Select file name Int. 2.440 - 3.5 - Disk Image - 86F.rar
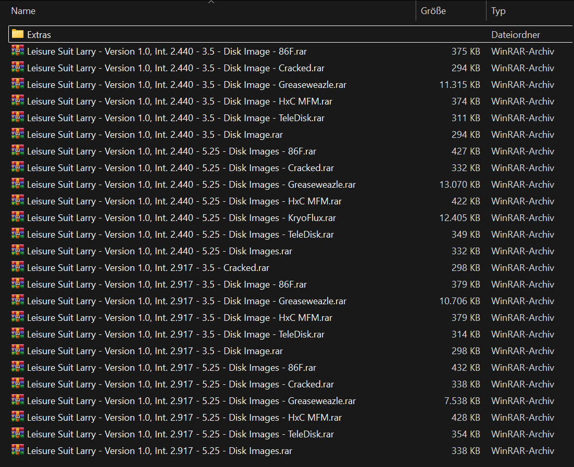Screen dimensions: 574x467 [167, 51]
